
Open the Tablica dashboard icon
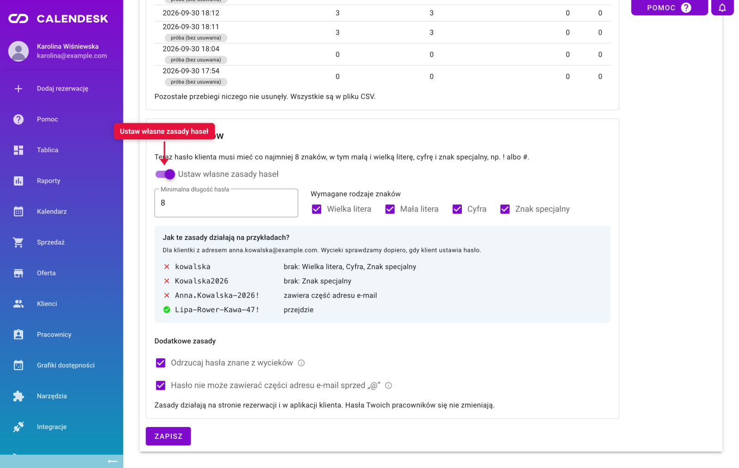pos(18,150)
